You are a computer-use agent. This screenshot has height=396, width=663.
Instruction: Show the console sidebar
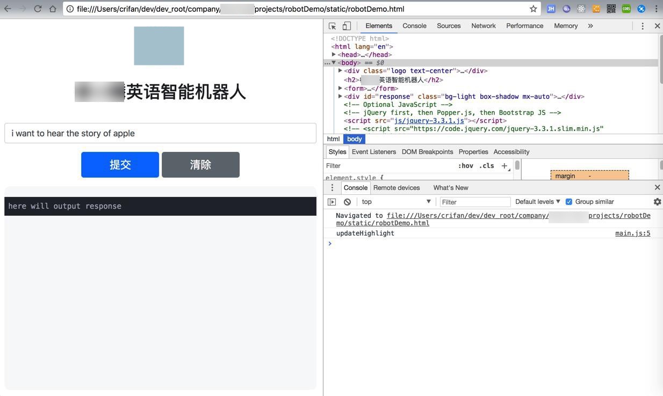[332, 202]
